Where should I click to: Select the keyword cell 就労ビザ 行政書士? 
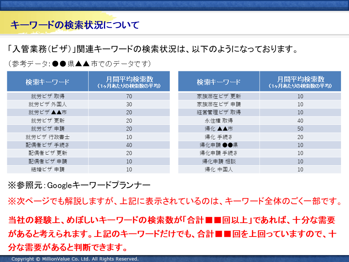[x=48, y=137]
